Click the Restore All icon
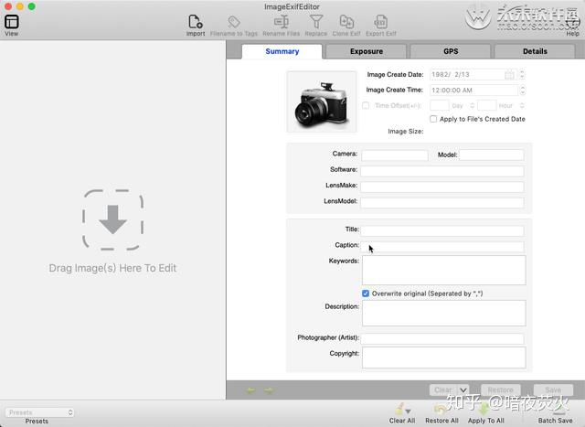This screenshot has height=427, width=585. tap(441, 409)
